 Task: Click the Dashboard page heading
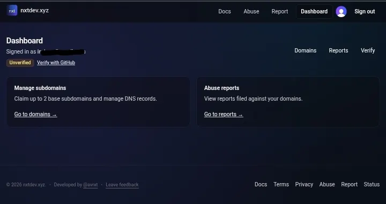pos(24,41)
